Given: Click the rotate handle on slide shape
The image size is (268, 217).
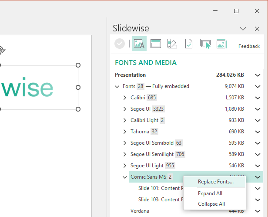Looking at the screenshot, I should [x=2, y=50].
